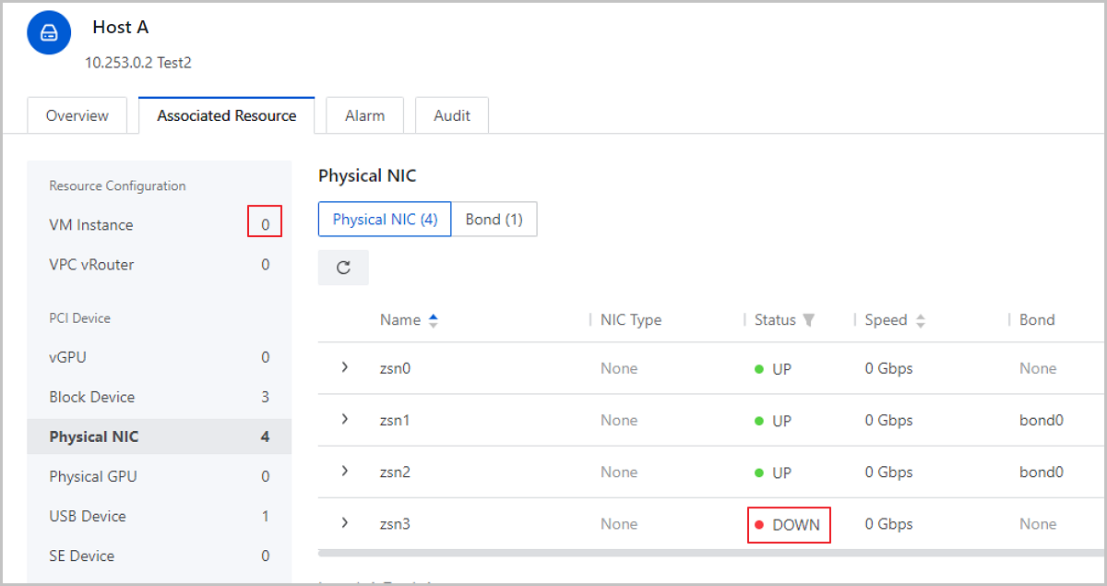The height and width of the screenshot is (586, 1107).
Task: Open the Alarm tab
Action: click(364, 115)
